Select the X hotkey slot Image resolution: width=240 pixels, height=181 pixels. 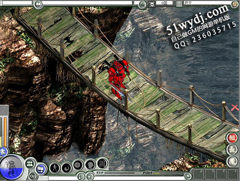click(x=210, y=174)
